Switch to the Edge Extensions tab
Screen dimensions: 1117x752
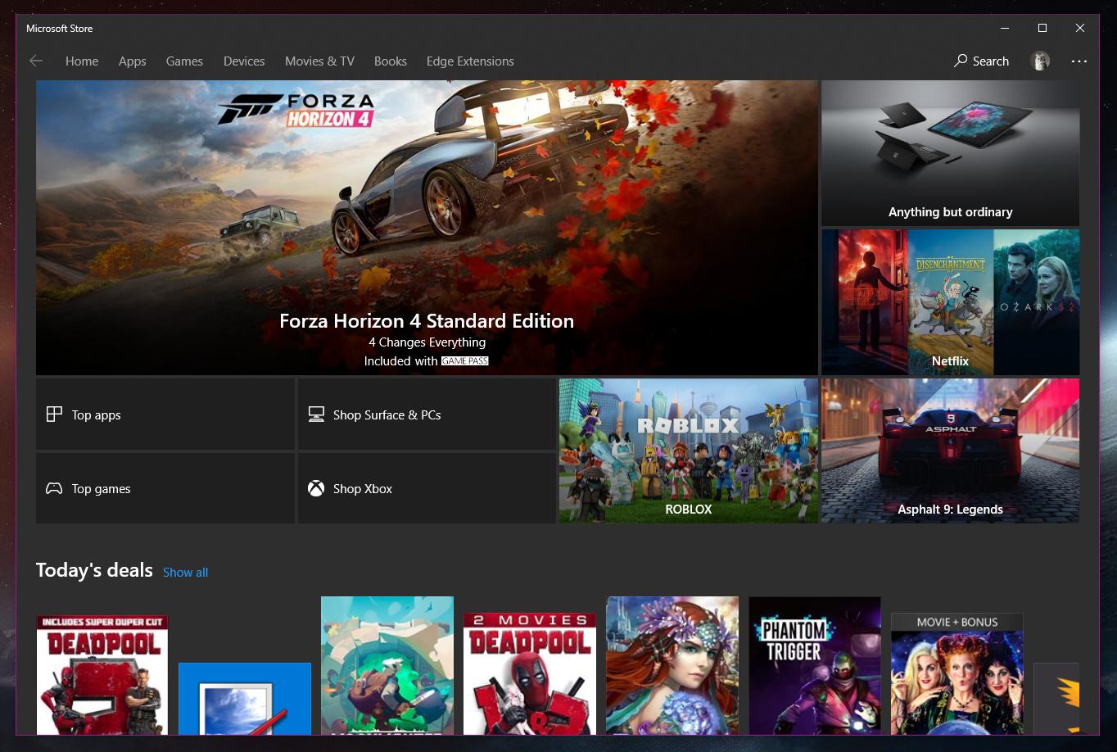[470, 61]
